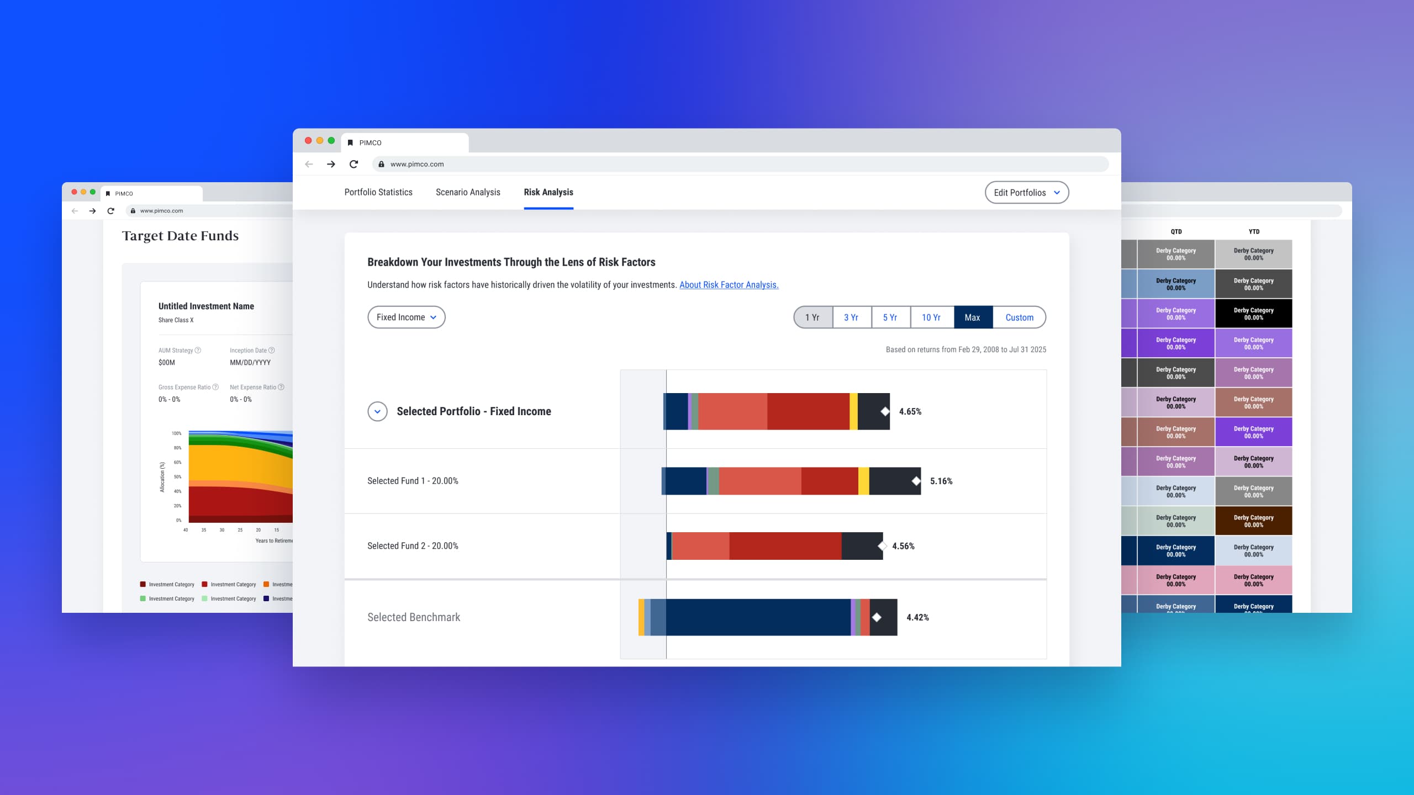
Task: Open the Edit Portfolios dropdown
Action: 1026,192
